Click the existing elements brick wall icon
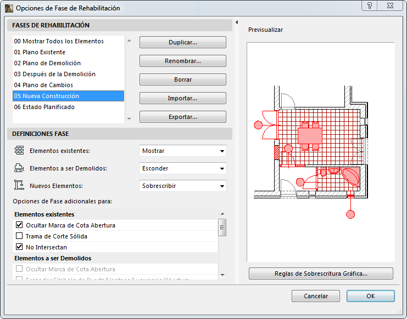This screenshot has width=407, height=319. pyautogui.click(x=19, y=151)
